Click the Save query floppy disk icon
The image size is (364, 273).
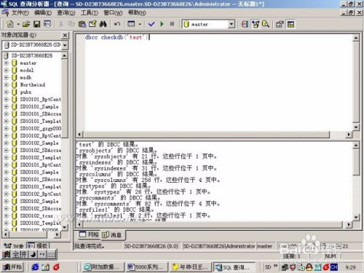36,24
